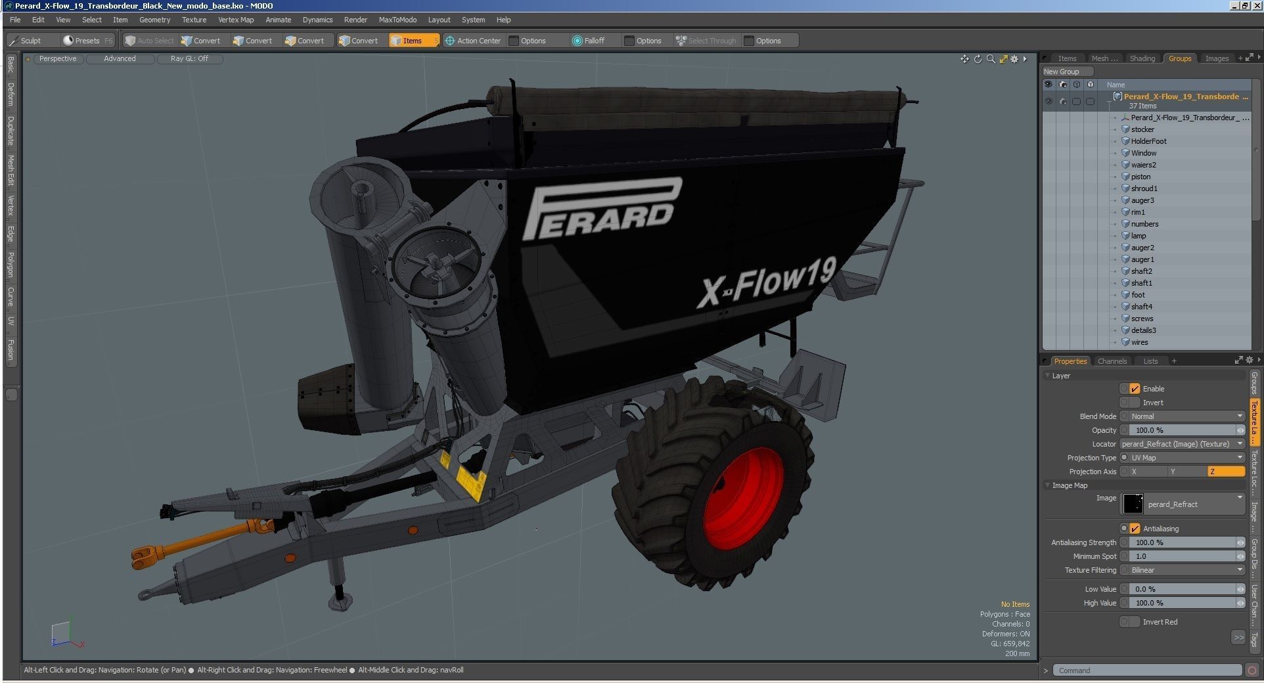The height and width of the screenshot is (683, 1264).
Task: Collapse the Layer section
Action: tap(1047, 376)
